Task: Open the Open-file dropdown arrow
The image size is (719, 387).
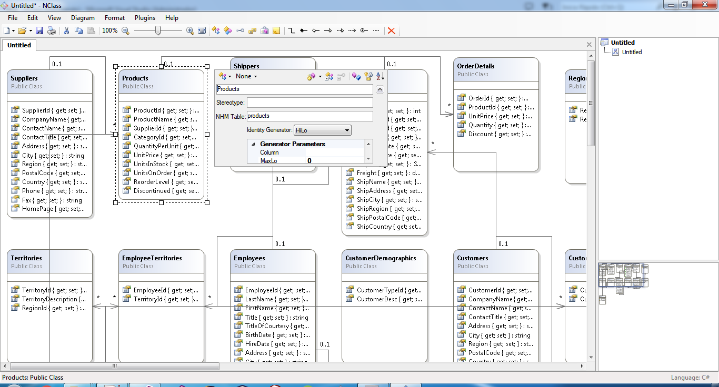Action: click(x=31, y=30)
